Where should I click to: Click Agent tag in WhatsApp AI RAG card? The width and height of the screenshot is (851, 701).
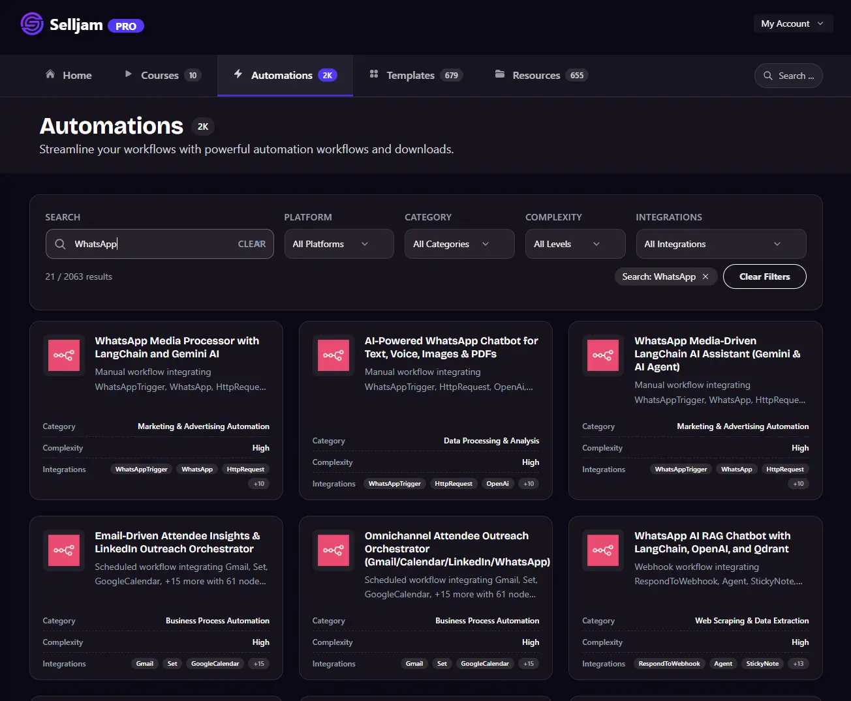pyautogui.click(x=723, y=664)
